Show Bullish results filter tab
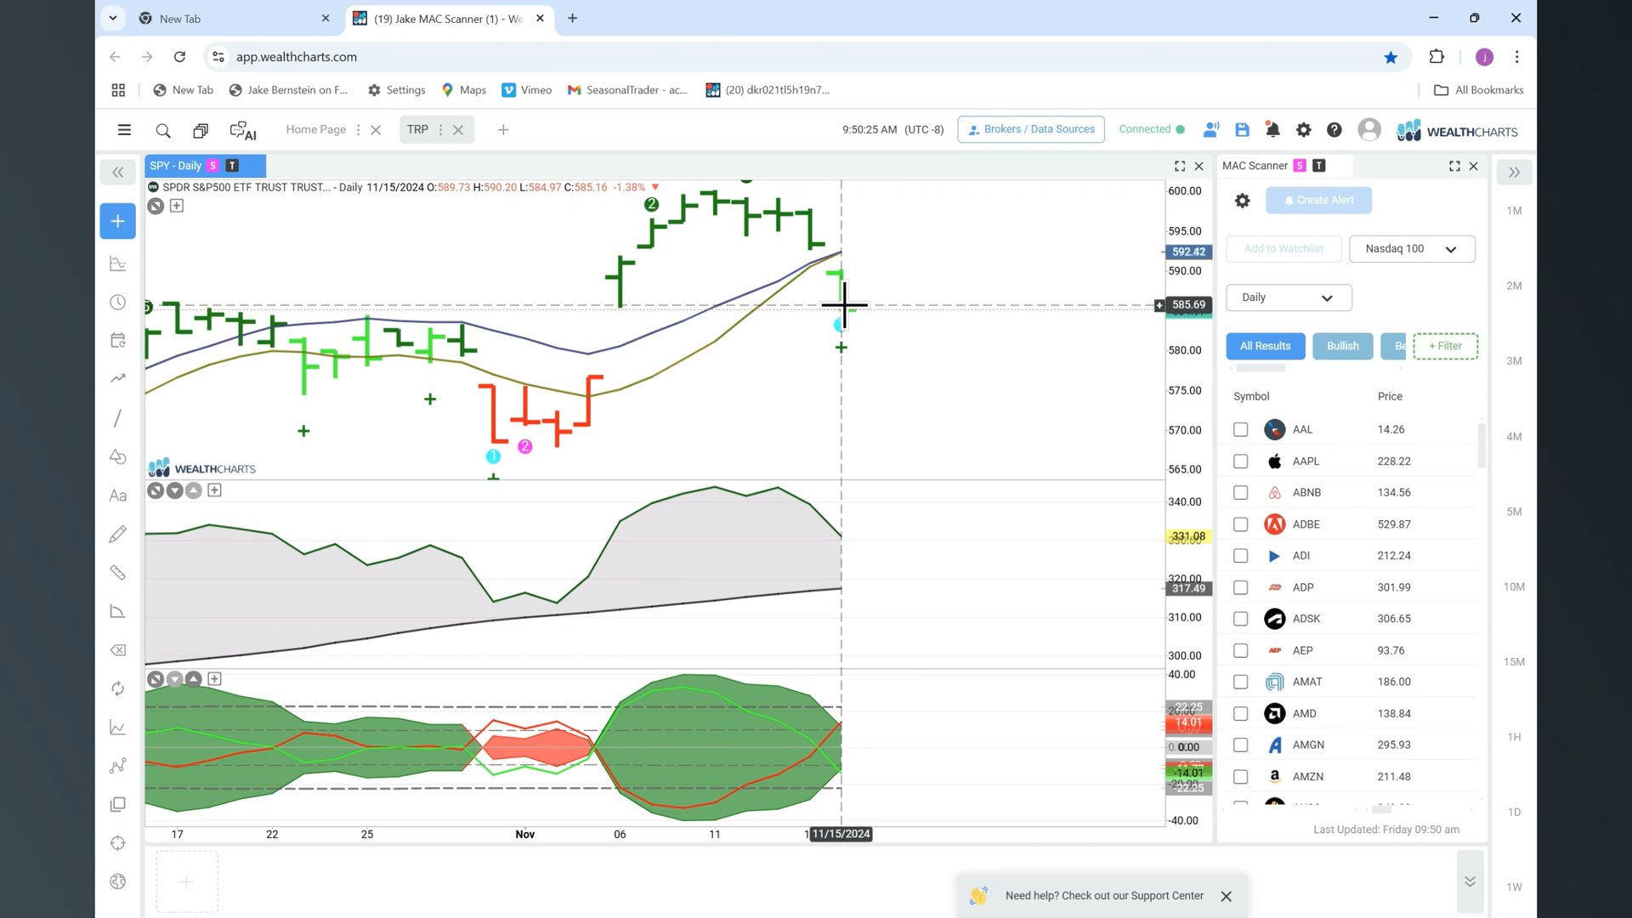The image size is (1632, 918). point(1343,346)
